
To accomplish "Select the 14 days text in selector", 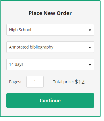I will pyautogui.click(x=16, y=64).
